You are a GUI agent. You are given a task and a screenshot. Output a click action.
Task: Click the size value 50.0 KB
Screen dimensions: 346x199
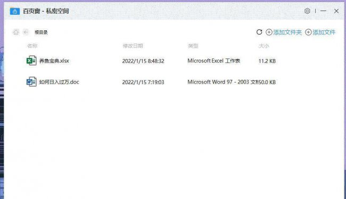267,82
